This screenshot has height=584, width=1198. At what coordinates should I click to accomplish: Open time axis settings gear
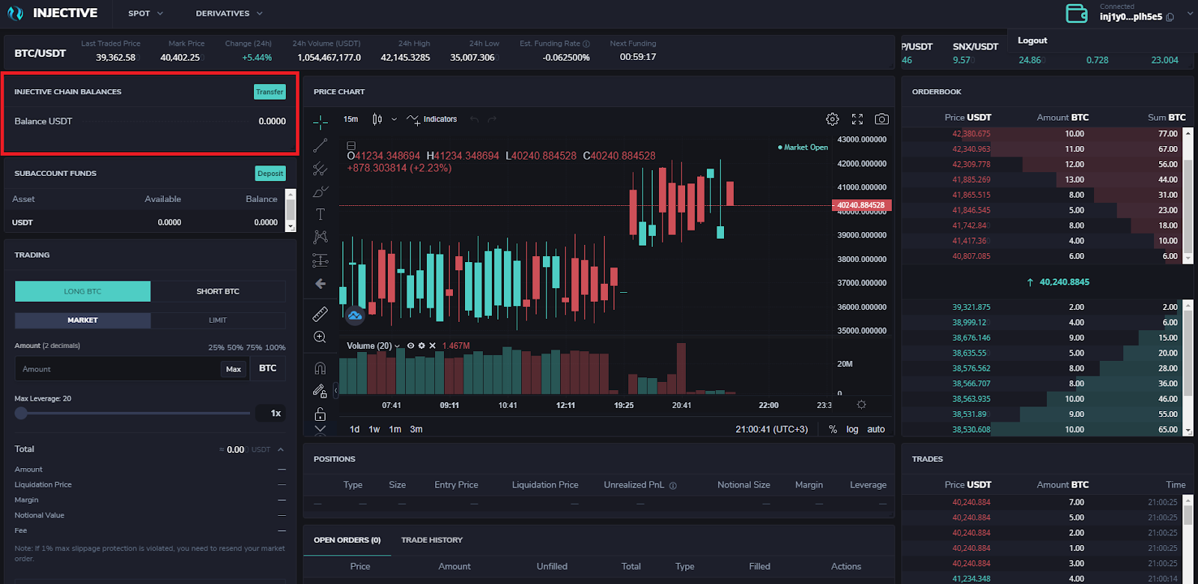click(x=862, y=405)
